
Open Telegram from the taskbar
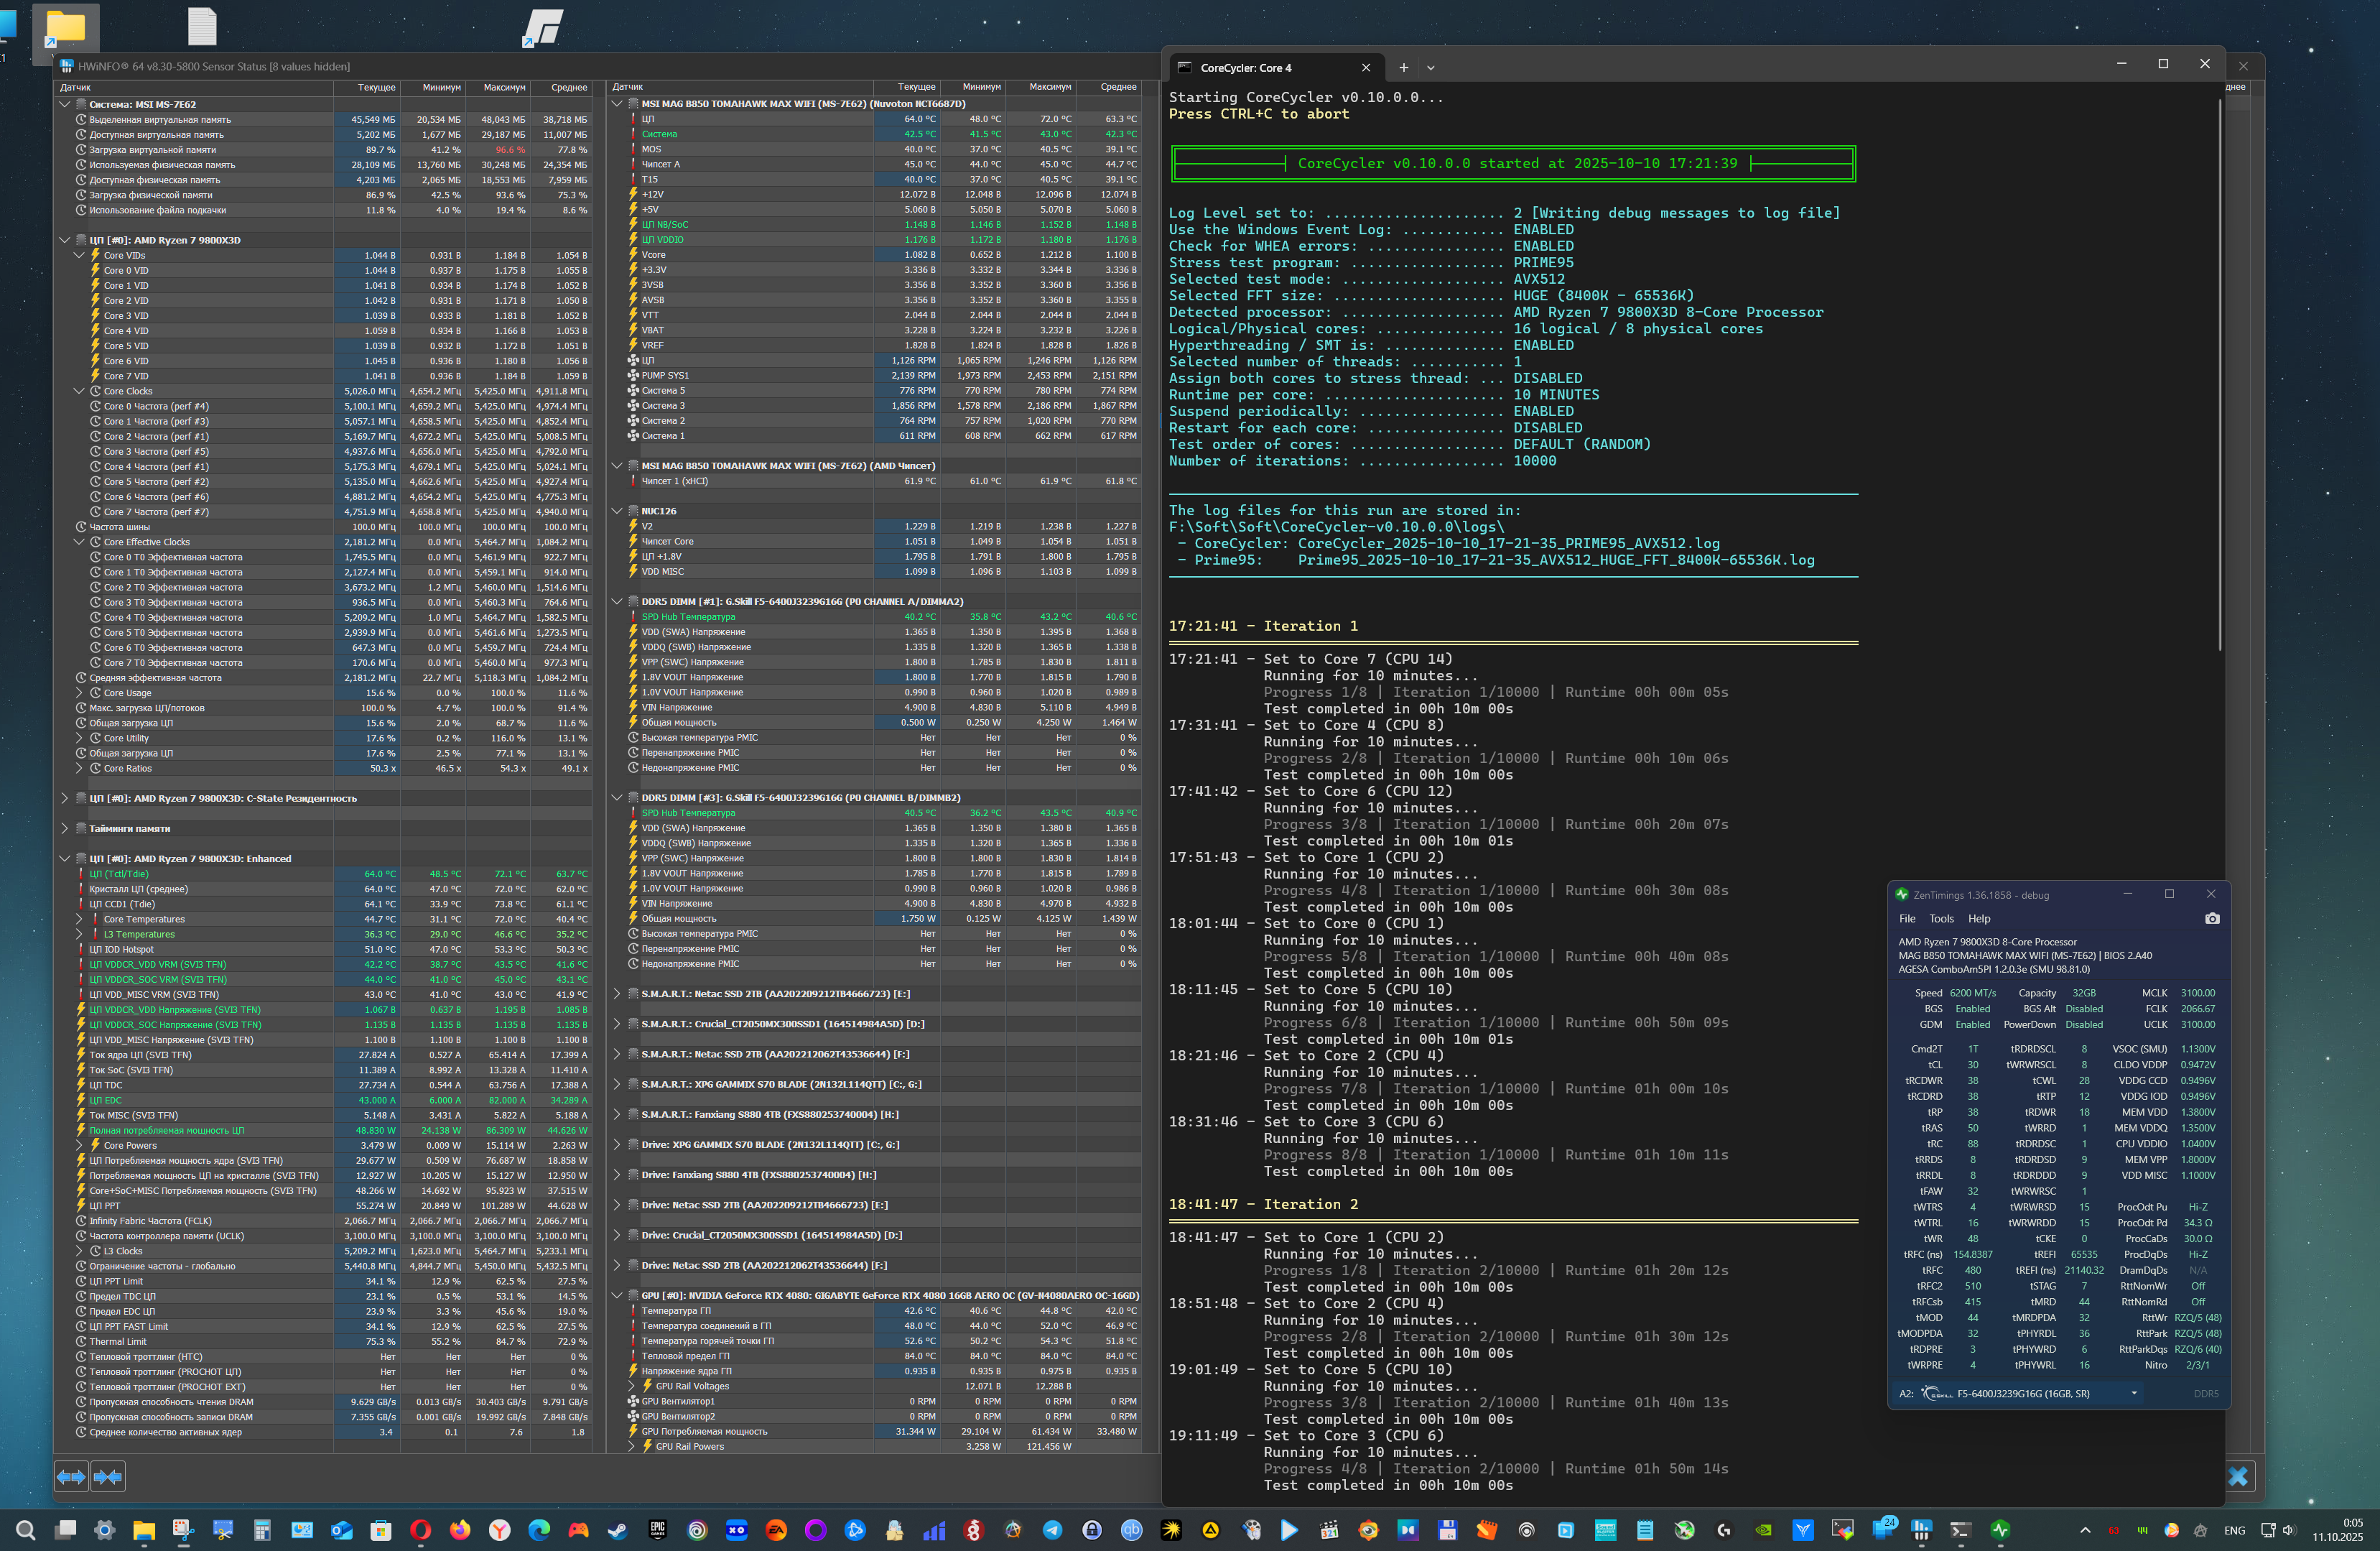1052,1530
